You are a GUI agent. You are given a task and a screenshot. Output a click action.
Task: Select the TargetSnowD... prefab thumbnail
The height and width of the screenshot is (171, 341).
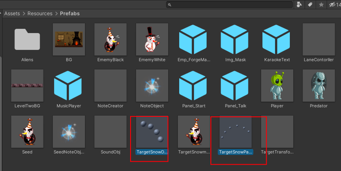152,132
